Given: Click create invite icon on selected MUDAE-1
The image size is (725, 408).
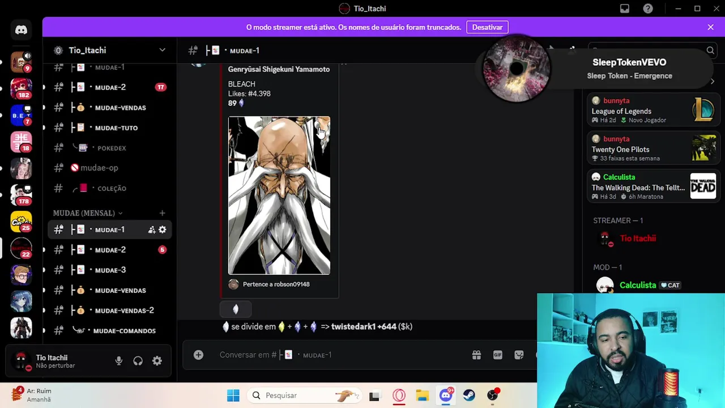Looking at the screenshot, I should click(x=151, y=229).
